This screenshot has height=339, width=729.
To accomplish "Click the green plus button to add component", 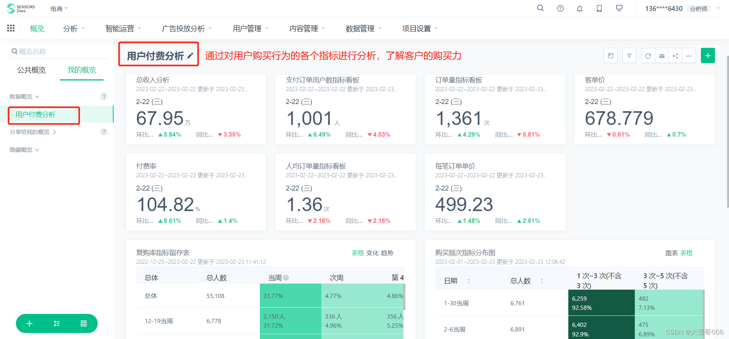I will (708, 56).
